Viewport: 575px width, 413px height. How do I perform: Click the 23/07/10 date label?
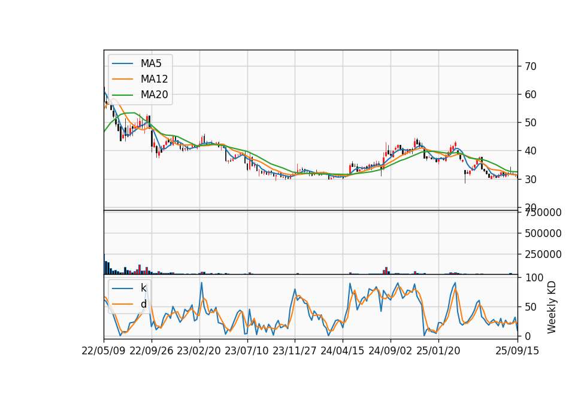click(247, 351)
